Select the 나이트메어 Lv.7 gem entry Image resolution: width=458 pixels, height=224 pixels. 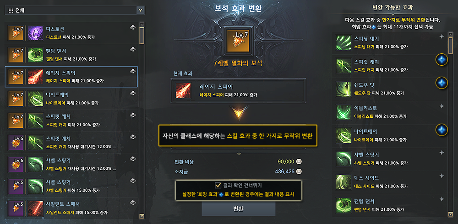(71, 99)
